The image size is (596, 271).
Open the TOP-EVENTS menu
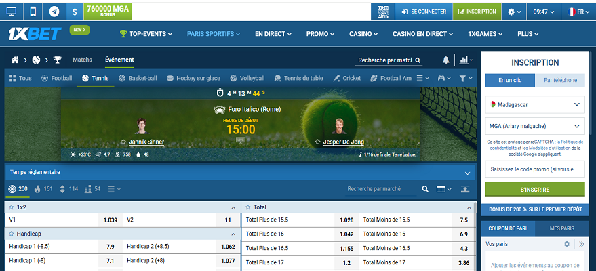146,34
